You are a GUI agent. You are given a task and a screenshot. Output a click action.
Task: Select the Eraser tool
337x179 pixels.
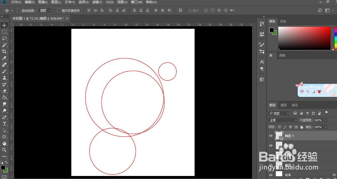tap(4, 91)
